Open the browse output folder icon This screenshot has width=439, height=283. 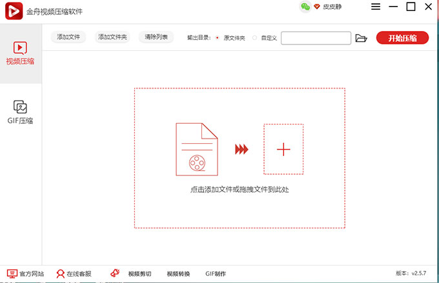point(362,38)
